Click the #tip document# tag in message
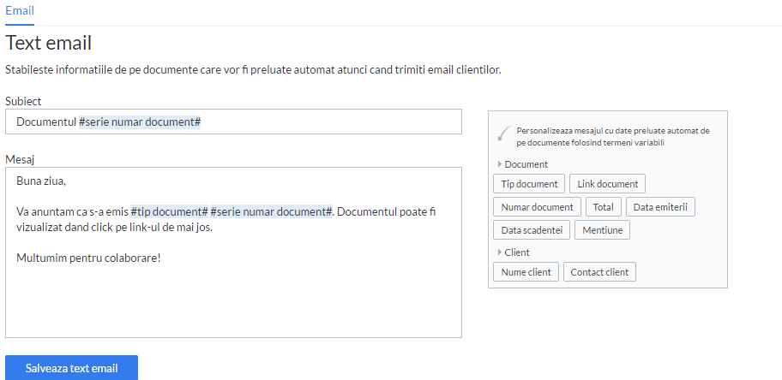The image size is (782, 380). (x=169, y=211)
